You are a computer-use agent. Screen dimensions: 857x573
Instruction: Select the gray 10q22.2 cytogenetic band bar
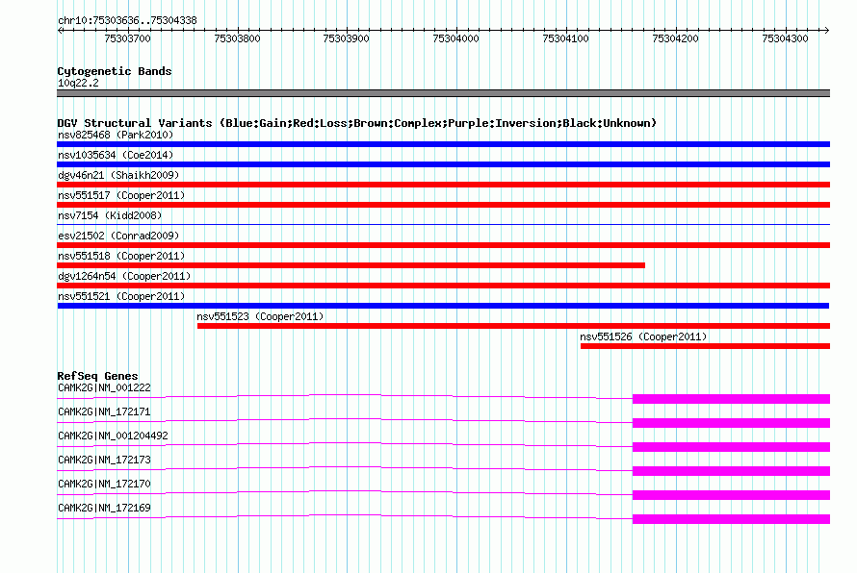[443, 93]
